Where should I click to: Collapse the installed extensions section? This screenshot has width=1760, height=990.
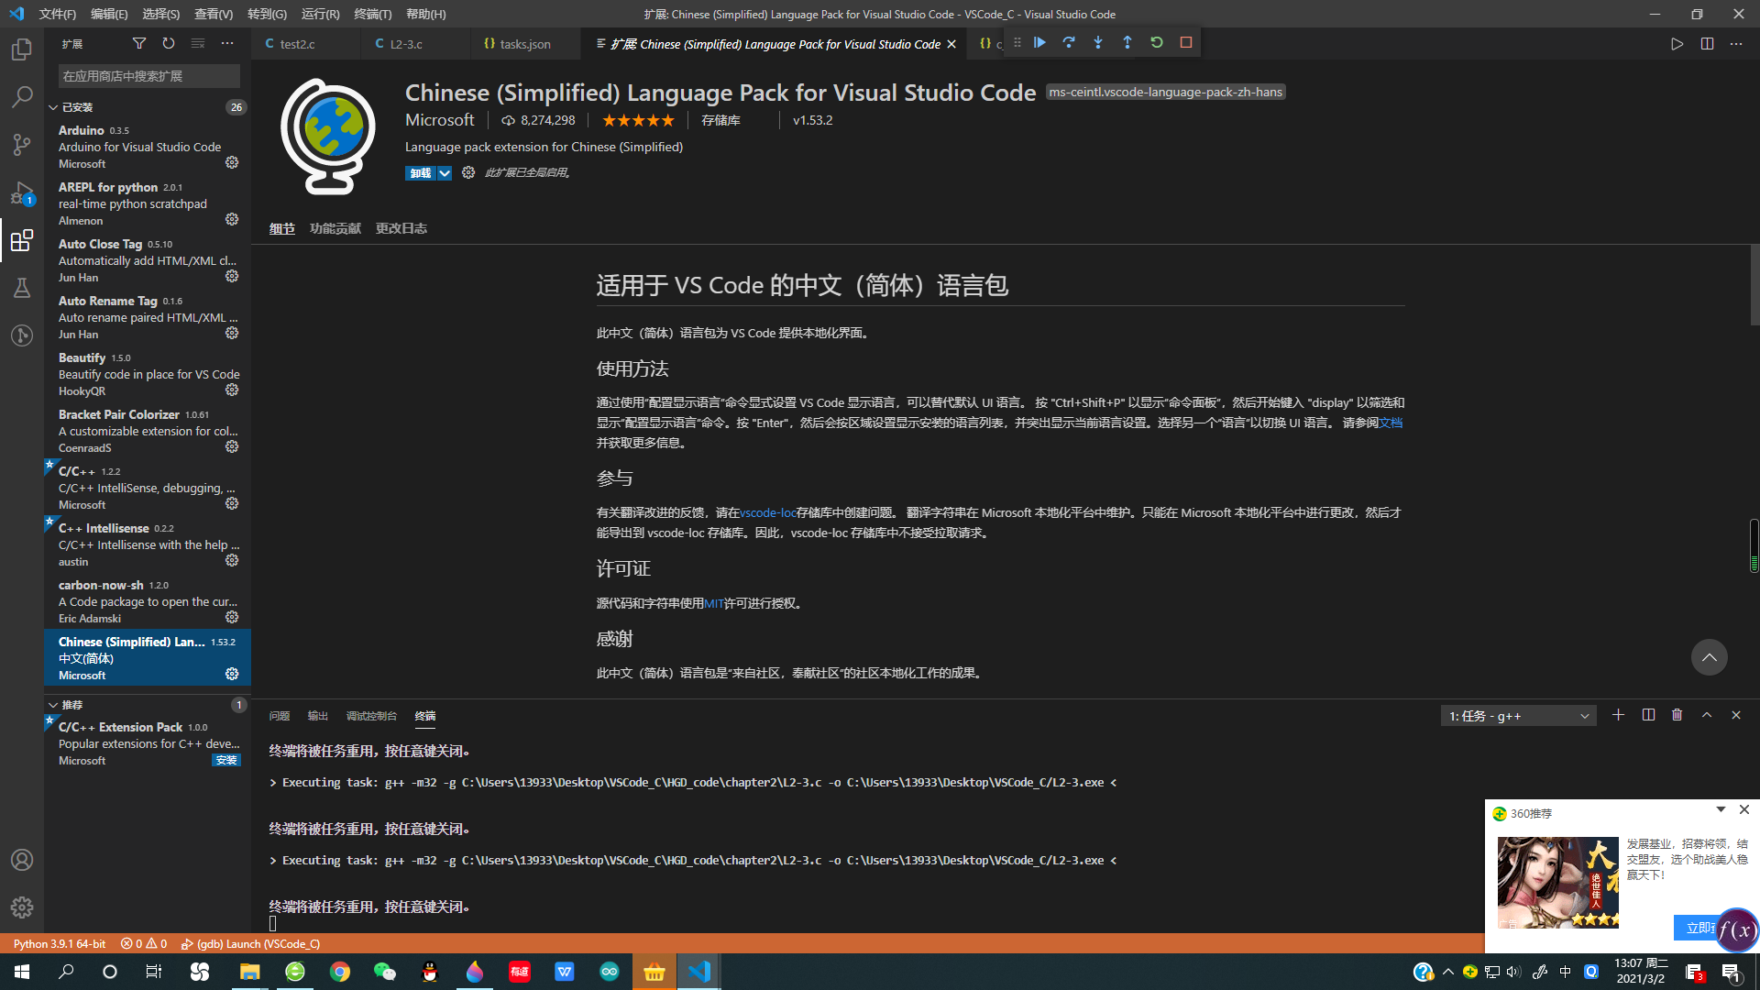(53, 107)
